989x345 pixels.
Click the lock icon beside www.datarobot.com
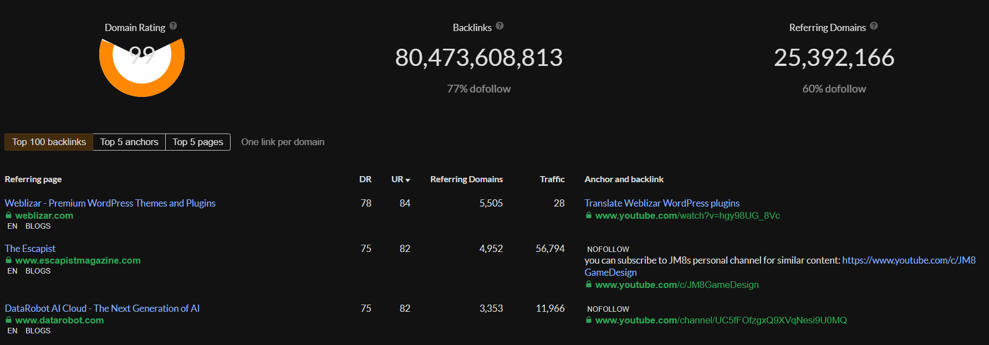click(9, 320)
